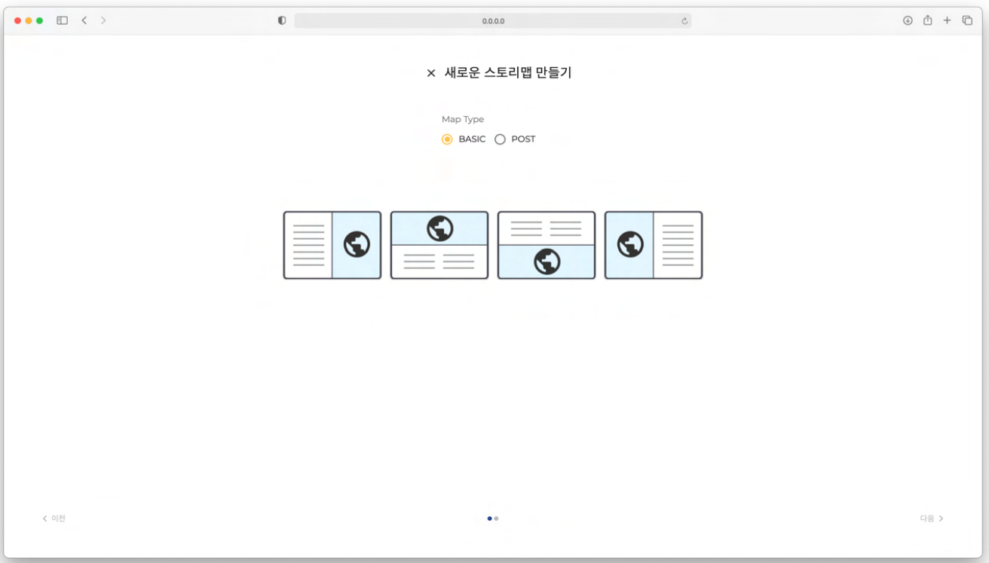The height and width of the screenshot is (563, 989).
Task: Select the BASIC map type radio button
Action: point(447,139)
